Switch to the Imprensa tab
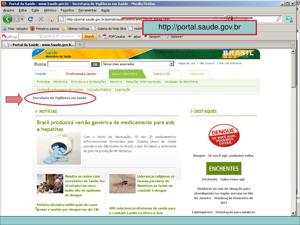The height and width of the screenshot is (225, 300). pos(197,74)
